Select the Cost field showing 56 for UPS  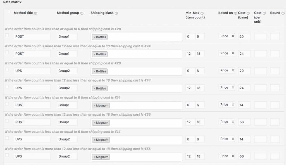[x=244, y=156]
